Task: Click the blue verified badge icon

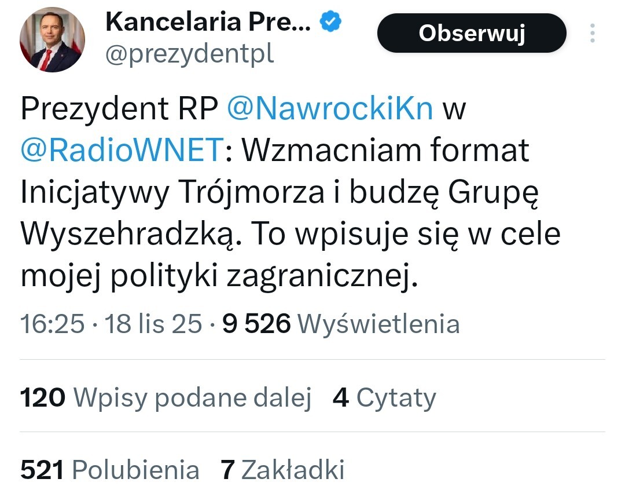Action: click(331, 22)
